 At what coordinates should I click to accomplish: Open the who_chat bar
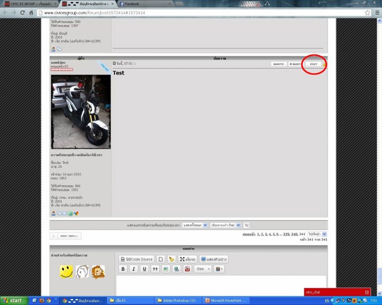(337, 292)
